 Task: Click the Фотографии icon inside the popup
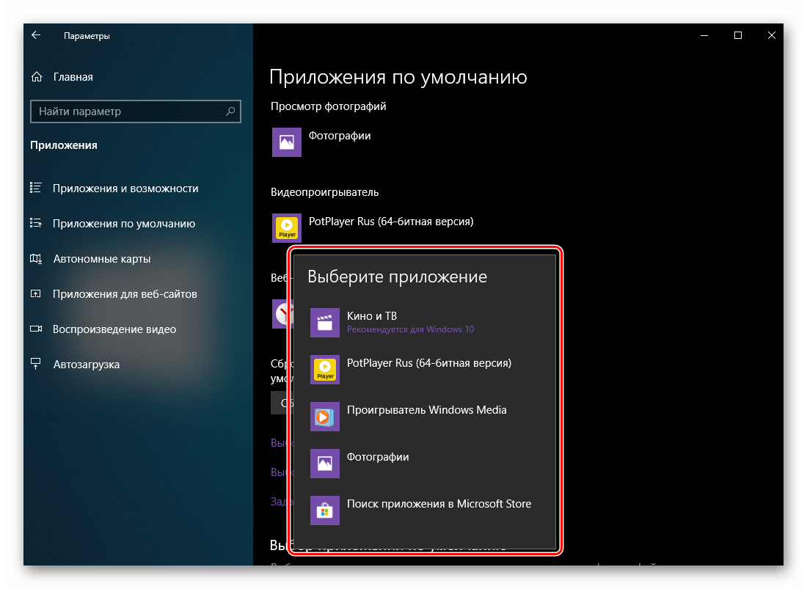point(325,464)
